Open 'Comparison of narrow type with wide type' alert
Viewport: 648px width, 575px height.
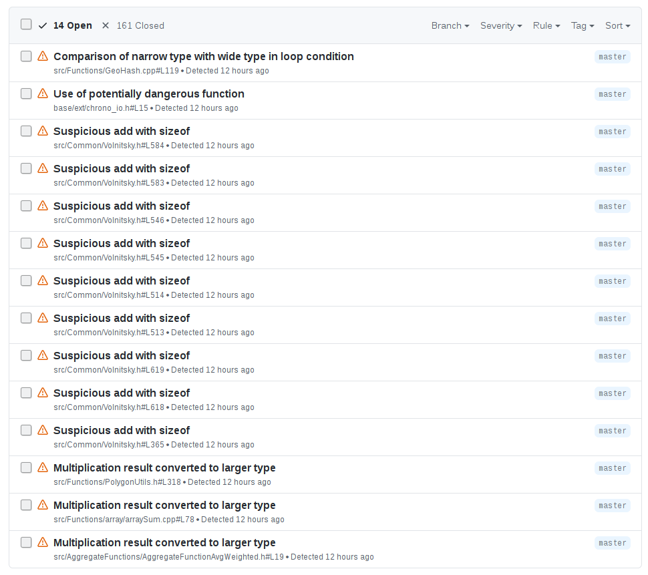click(204, 57)
